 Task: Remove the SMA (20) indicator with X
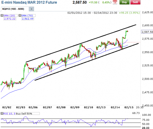2,15
